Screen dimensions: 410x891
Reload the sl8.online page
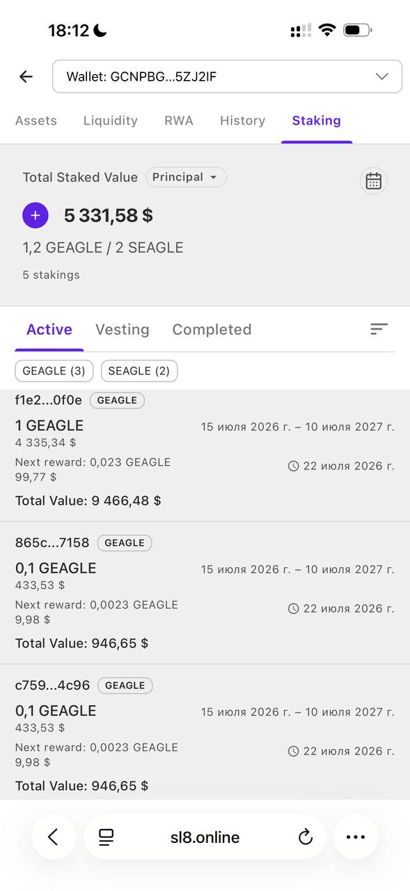coord(306,837)
